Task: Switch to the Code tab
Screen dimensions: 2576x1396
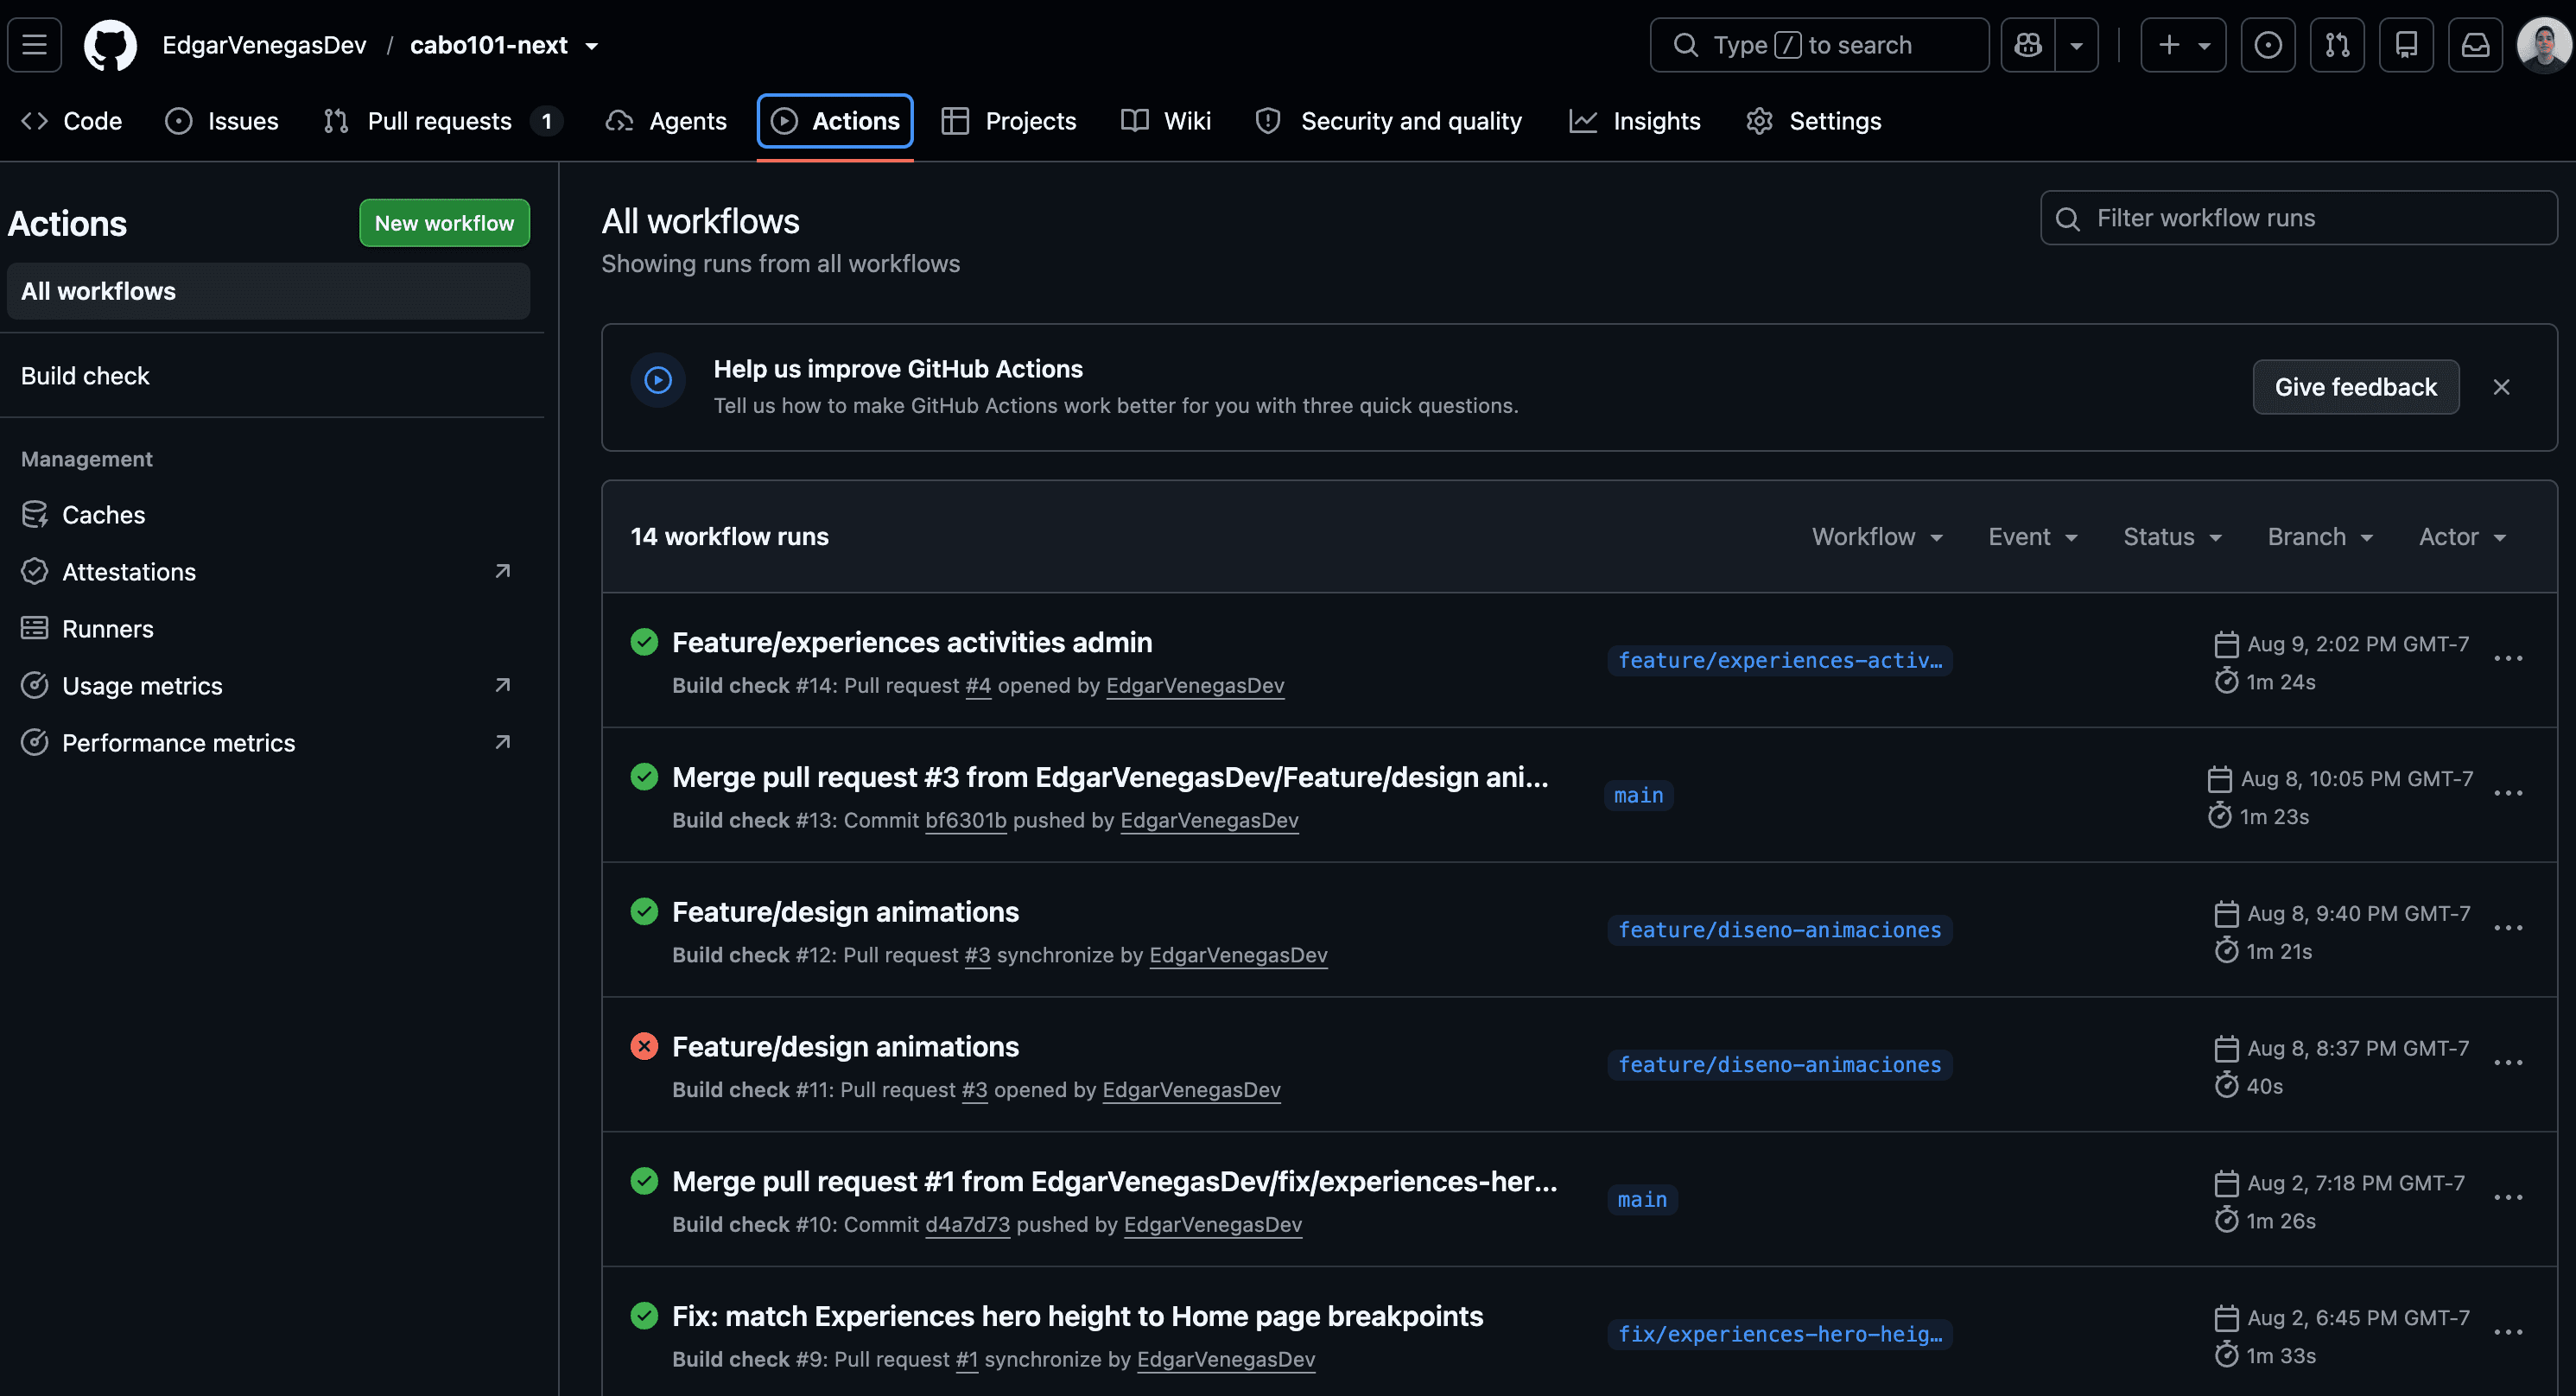Action: pyautogui.click(x=72, y=121)
